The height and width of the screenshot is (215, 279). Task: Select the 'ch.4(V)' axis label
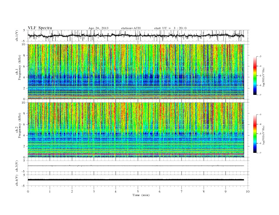pyautogui.click(x=17, y=180)
